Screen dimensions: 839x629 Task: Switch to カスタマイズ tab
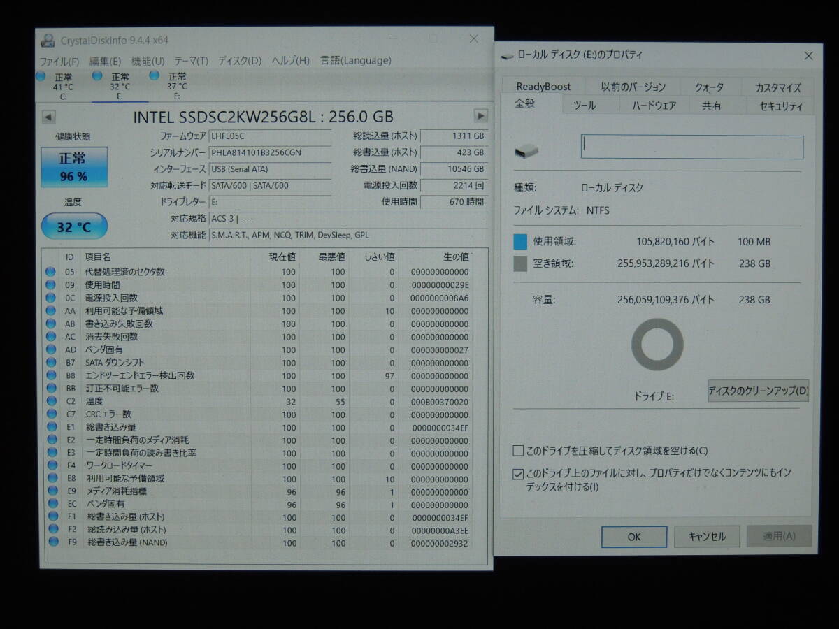777,87
